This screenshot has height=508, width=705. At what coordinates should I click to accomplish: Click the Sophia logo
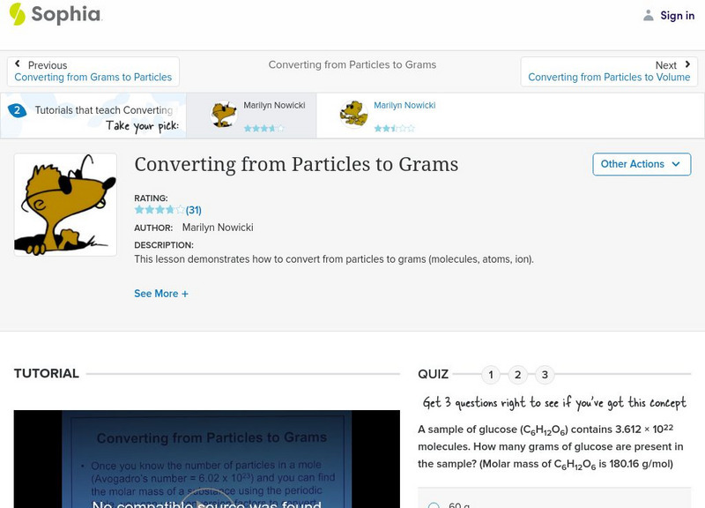click(x=55, y=15)
